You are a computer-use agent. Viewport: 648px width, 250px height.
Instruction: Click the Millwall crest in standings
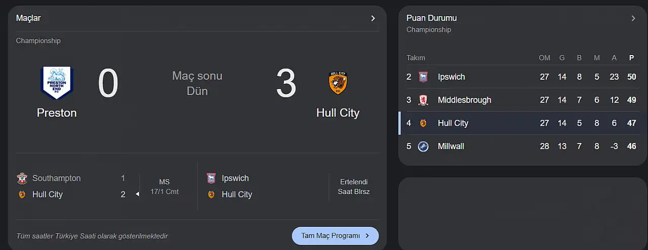point(423,146)
